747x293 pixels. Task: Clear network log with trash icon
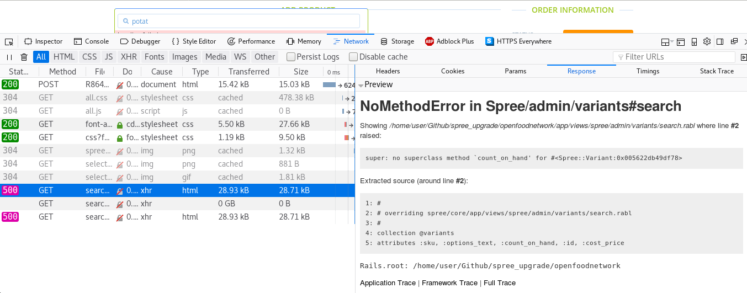(24, 57)
